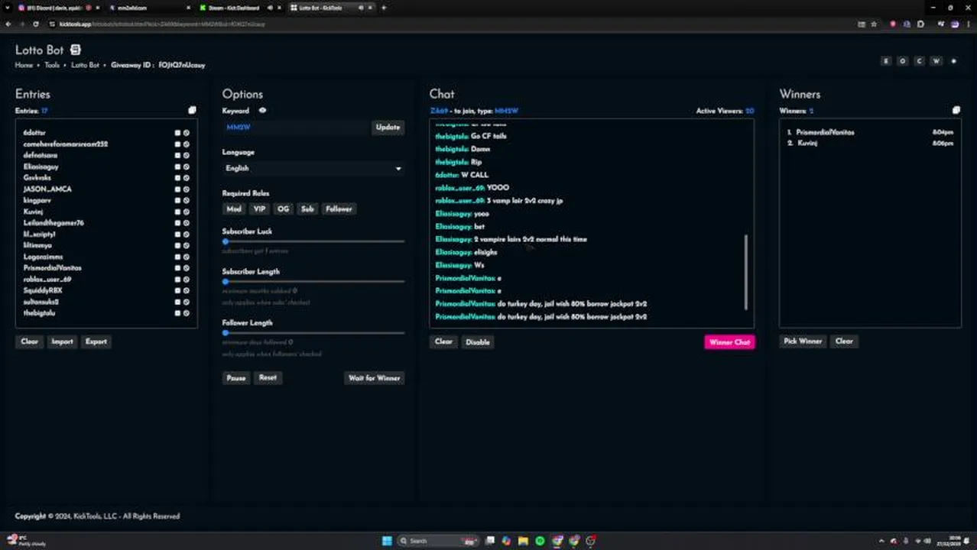Toggle the Sub required role

[x=307, y=209]
